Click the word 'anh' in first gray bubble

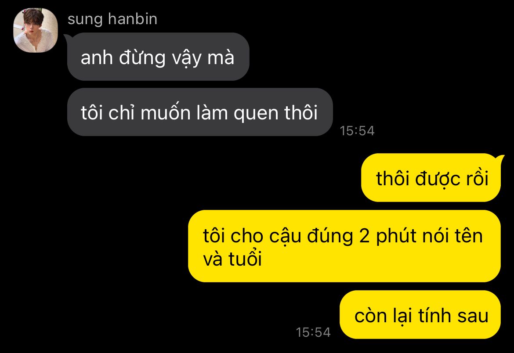tap(97, 58)
